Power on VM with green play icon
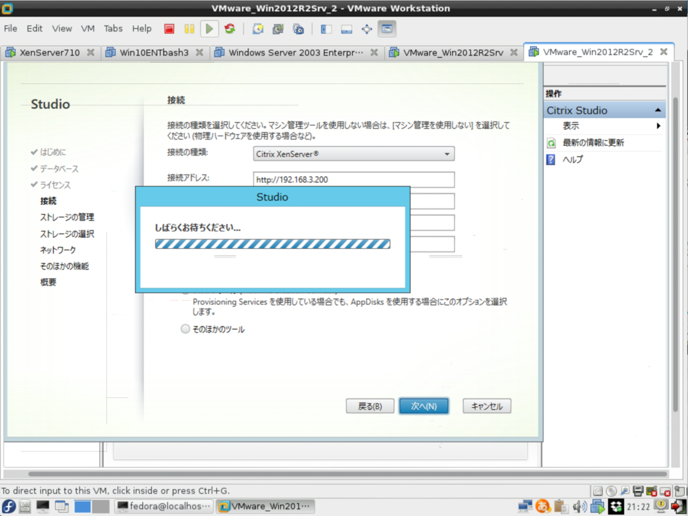Screen dimensions: 688x516 210,29
